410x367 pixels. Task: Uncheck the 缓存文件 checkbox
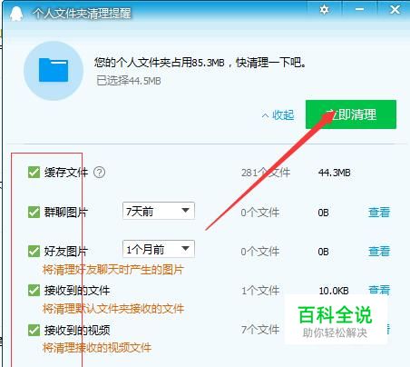[x=34, y=173]
